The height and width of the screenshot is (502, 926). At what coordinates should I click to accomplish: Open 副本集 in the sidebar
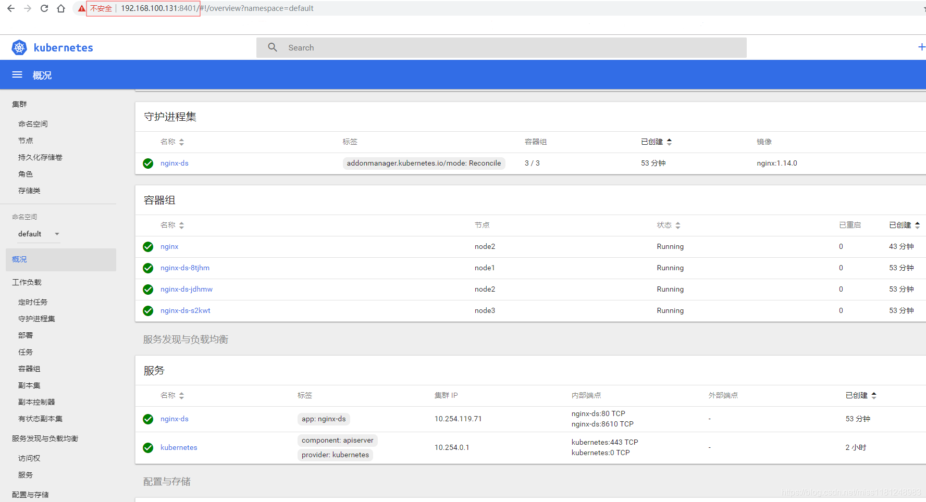(29, 385)
